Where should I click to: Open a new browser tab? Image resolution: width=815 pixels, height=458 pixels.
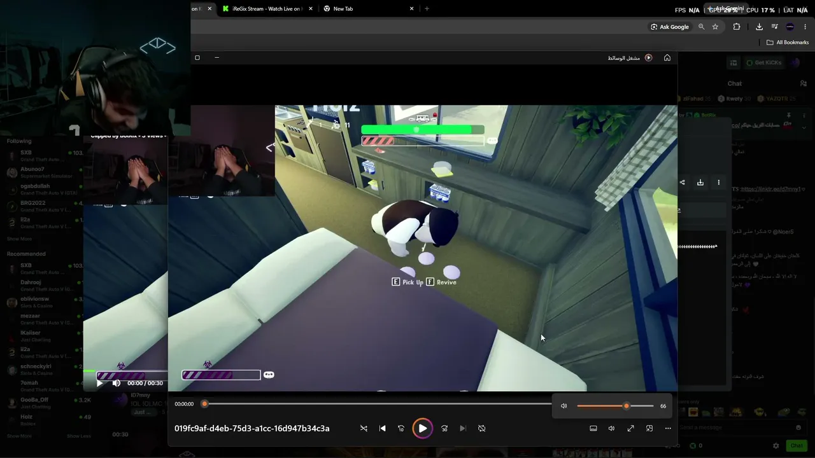427,9
